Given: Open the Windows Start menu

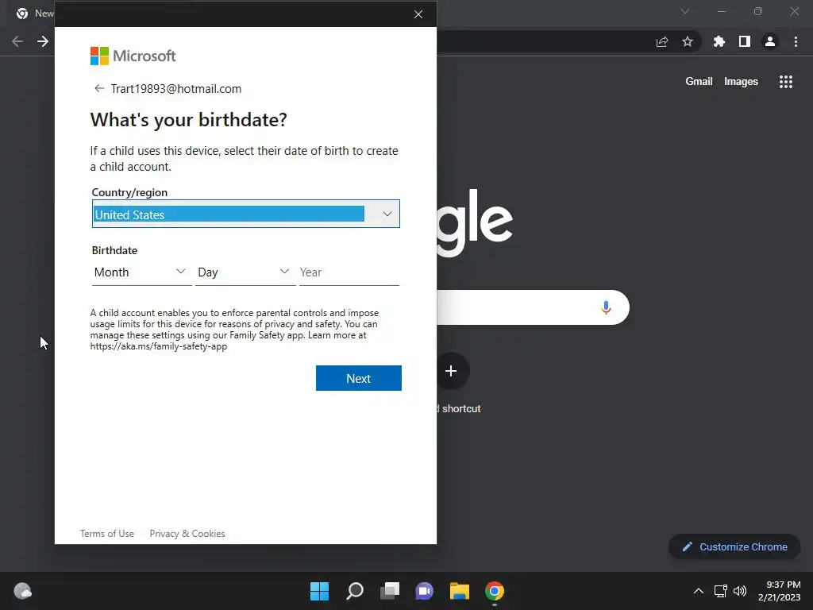Looking at the screenshot, I should [319, 591].
